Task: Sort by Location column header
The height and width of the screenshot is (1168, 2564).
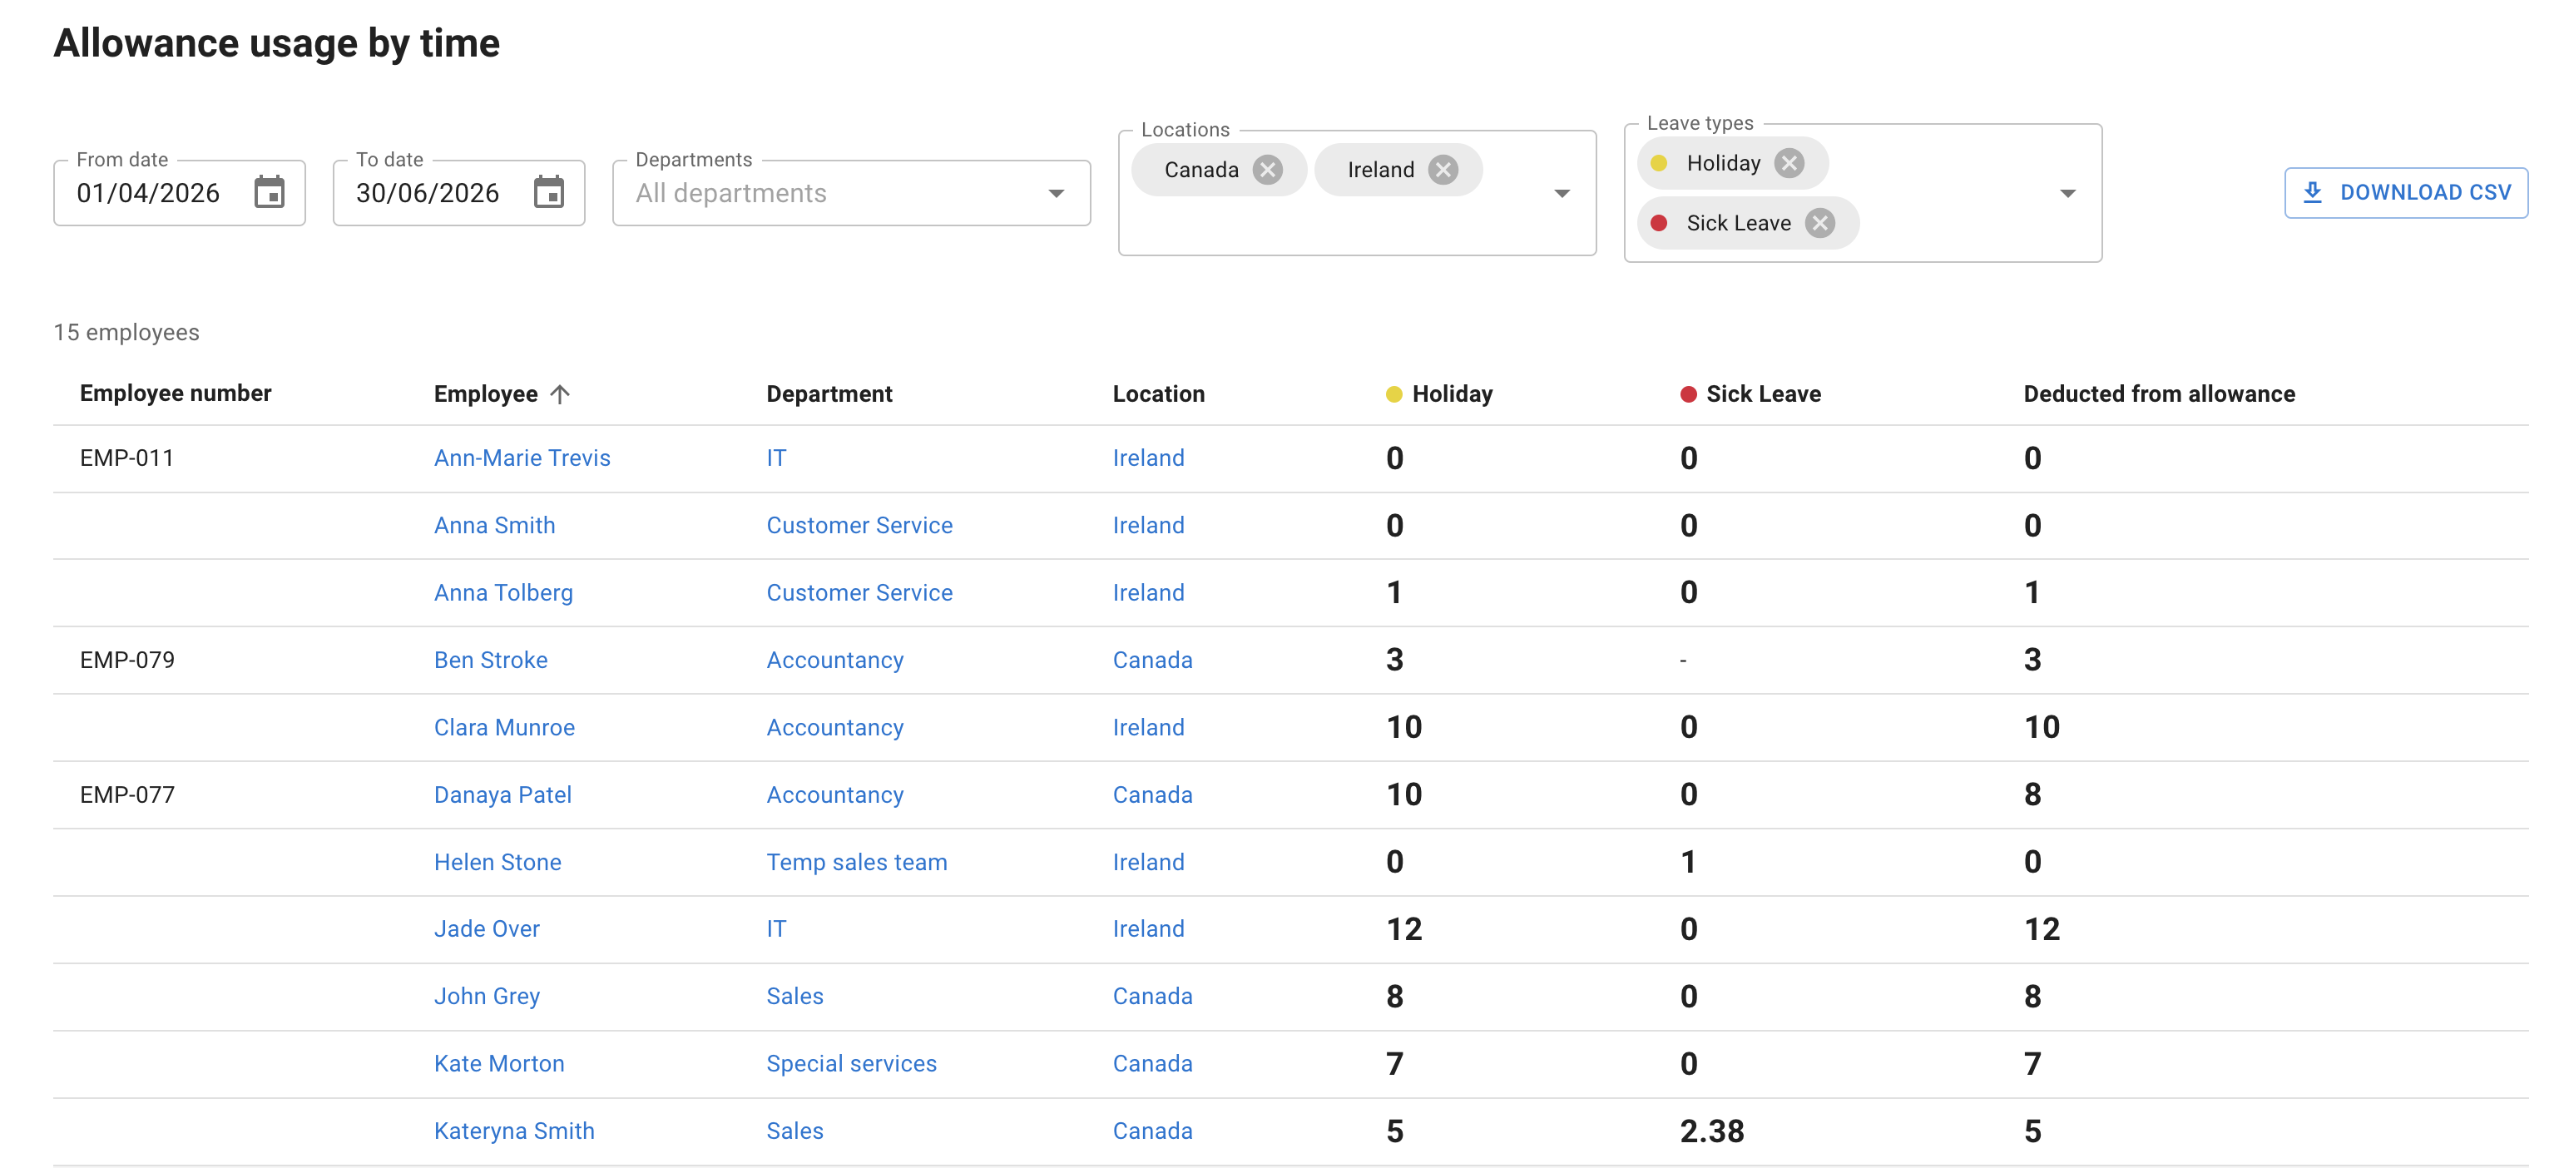Action: (1159, 394)
